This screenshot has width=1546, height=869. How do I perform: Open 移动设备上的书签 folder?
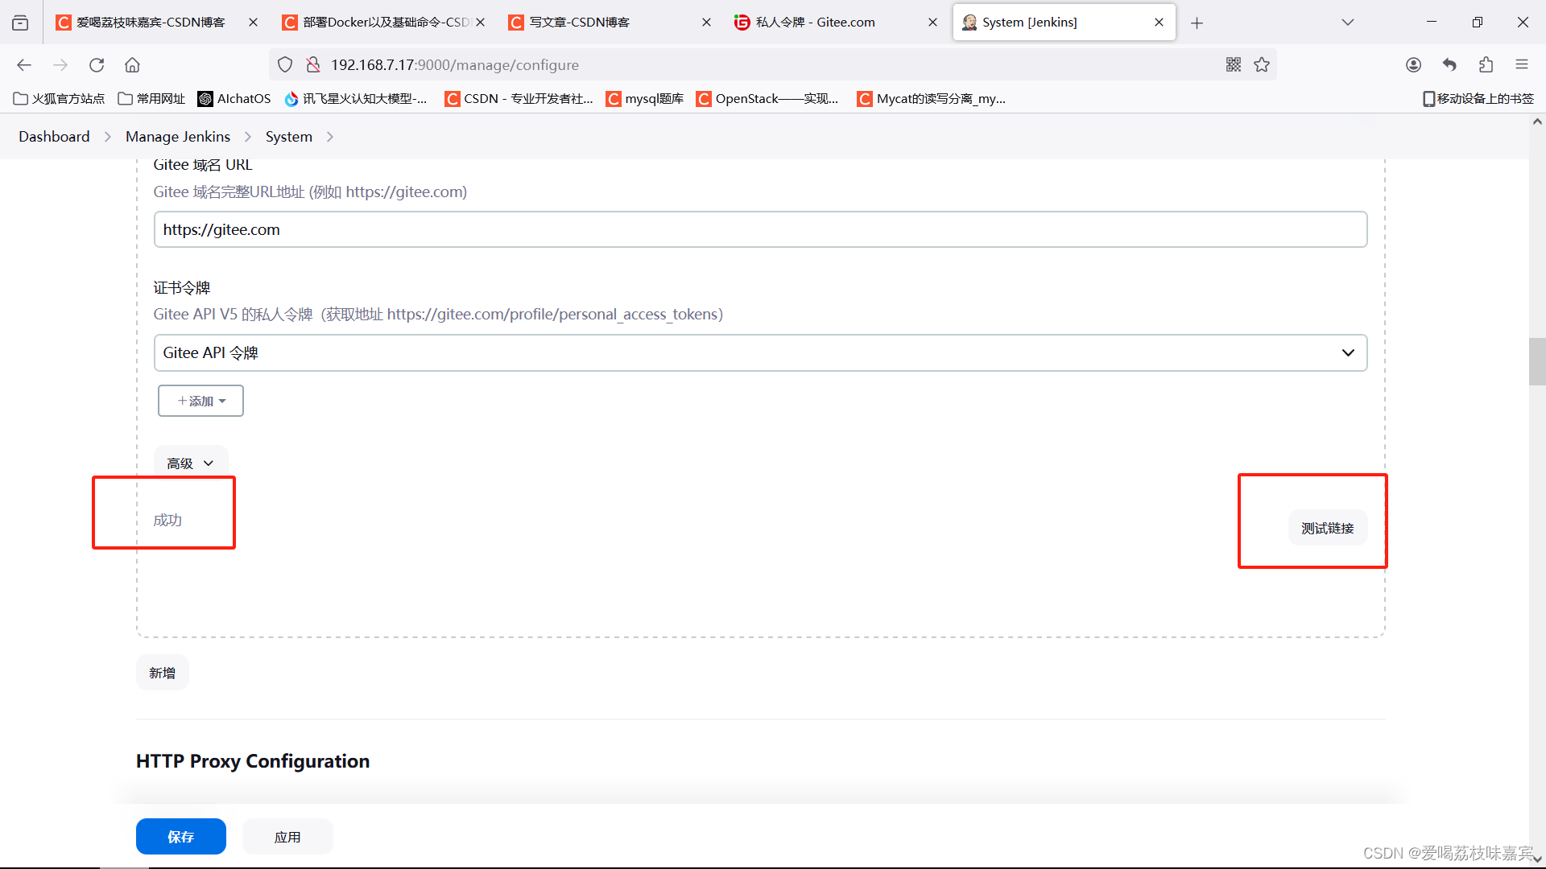pyautogui.click(x=1478, y=99)
